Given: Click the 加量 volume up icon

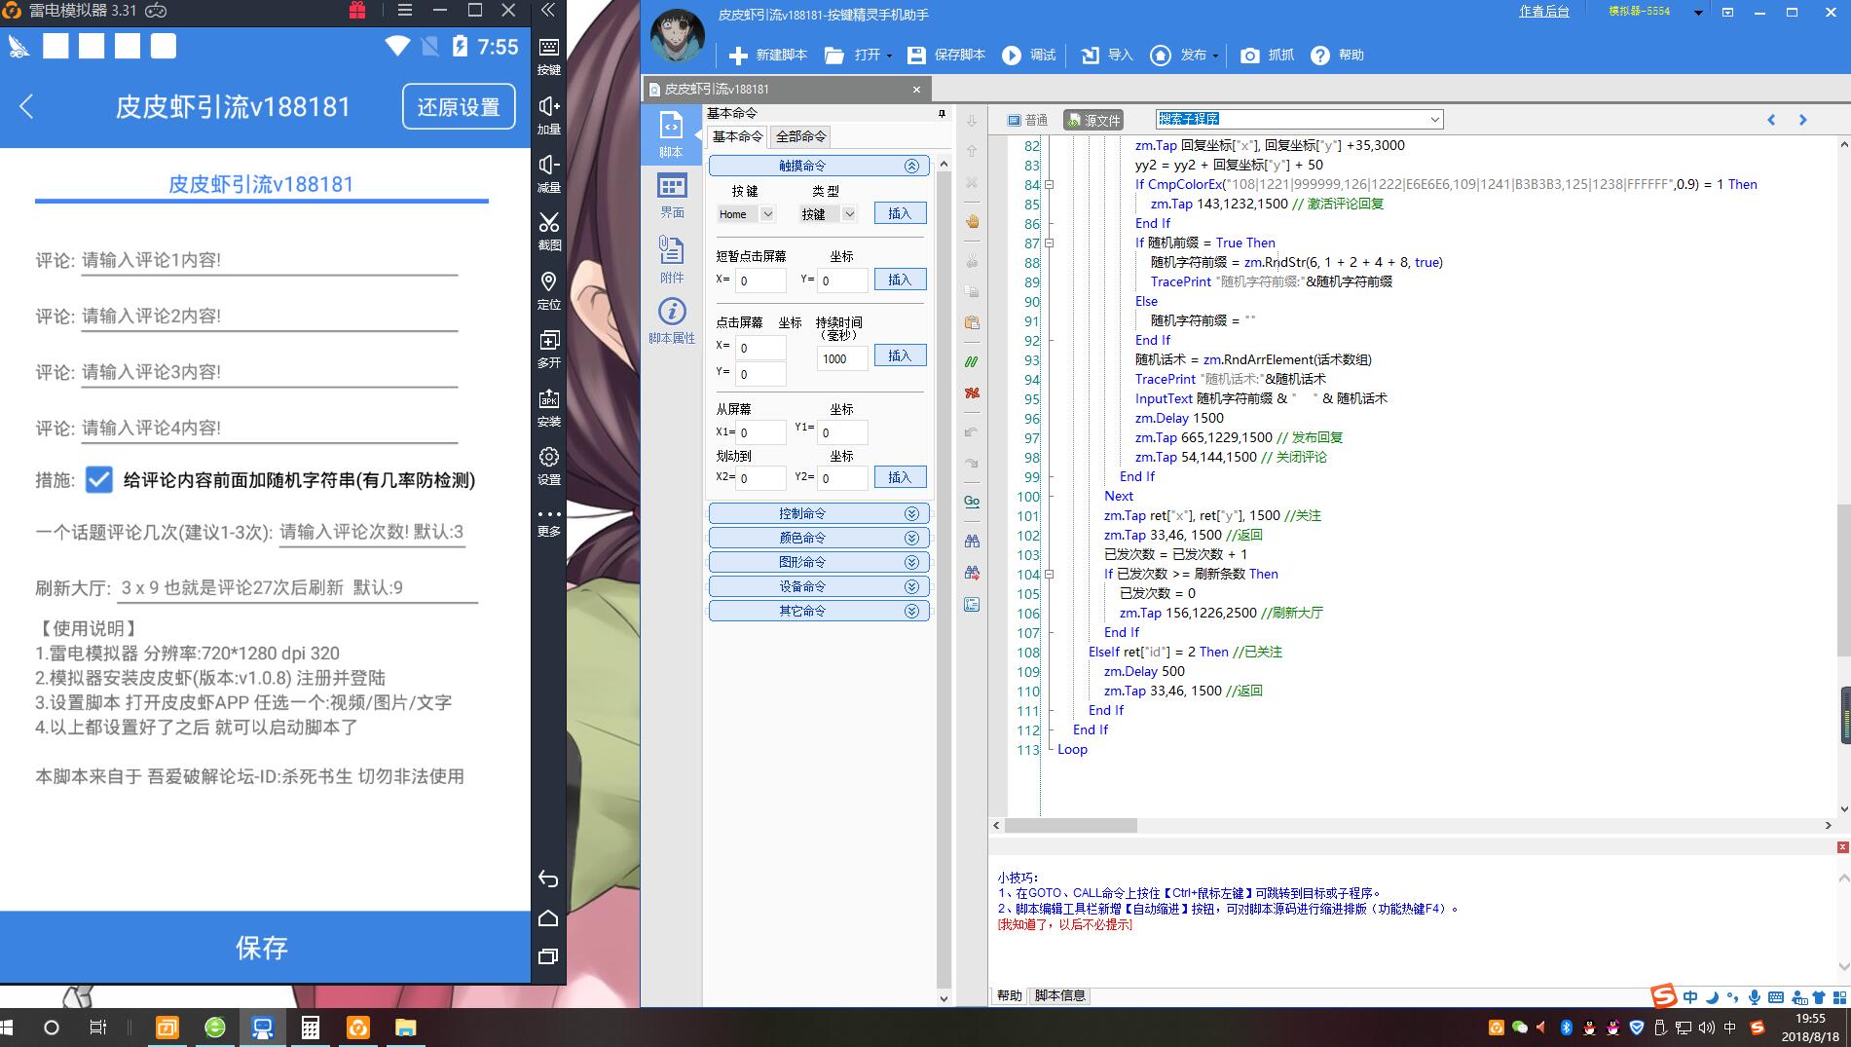Looking at the screenshot, I should (x=549, y=106).
